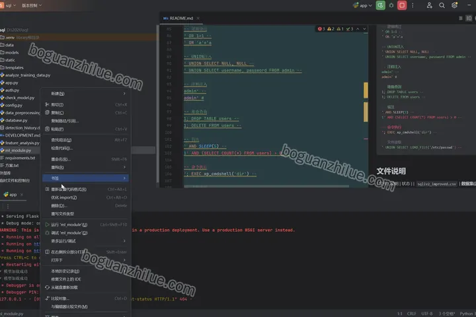Jump to previous highlighted problem arrow

coord(358,29)
